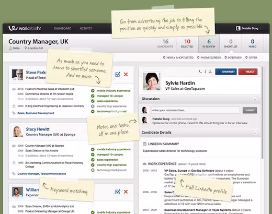272x214 pixels.
Task: Click the tag icon beside Country Manager, Telecommunications
Action: click(14, 174)
